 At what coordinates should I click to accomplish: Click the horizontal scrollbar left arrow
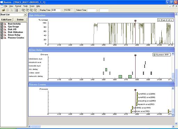tap(30, 127)
